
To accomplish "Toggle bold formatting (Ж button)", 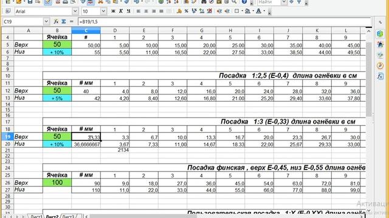I will [113, 11].
